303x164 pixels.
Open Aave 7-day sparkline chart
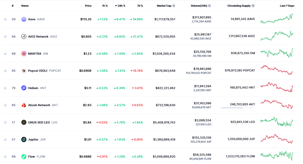coord(277,19)
